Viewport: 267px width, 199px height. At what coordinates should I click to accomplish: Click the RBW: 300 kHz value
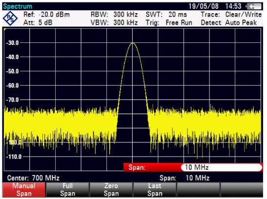114,15
